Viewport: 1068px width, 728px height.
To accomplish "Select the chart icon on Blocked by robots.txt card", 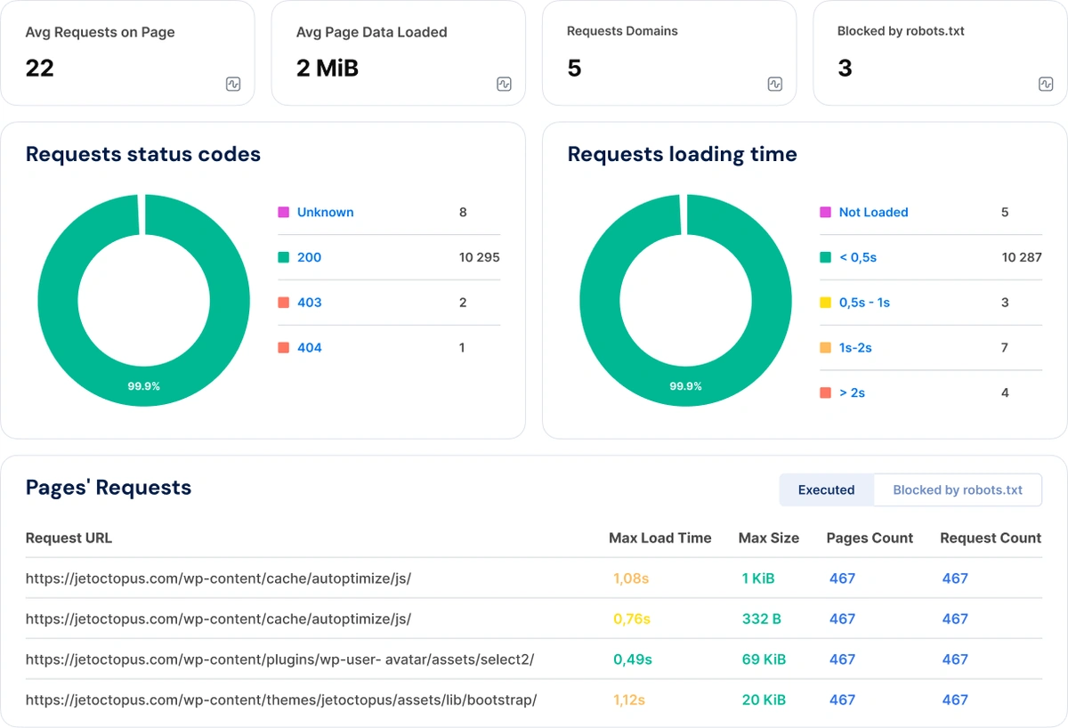I will [1046, 84].
